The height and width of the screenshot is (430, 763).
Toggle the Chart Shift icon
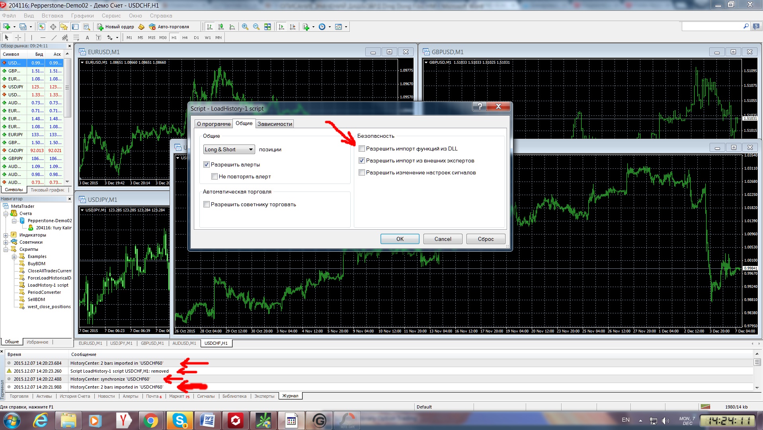pyautogui.click(x=293, y=27)
